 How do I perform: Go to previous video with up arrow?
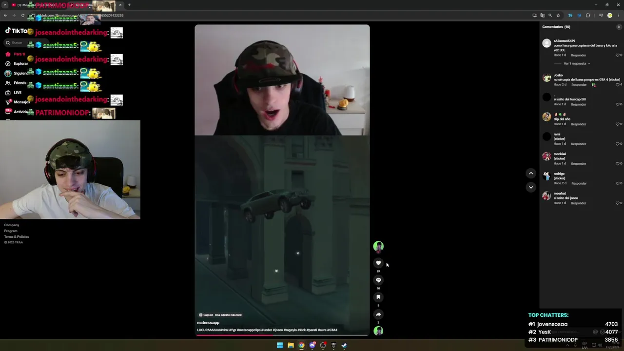tap(531, 173)
